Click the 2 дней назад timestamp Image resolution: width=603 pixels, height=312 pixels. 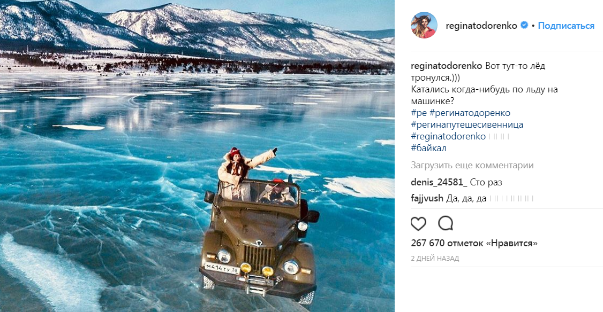tap(435, 258)
